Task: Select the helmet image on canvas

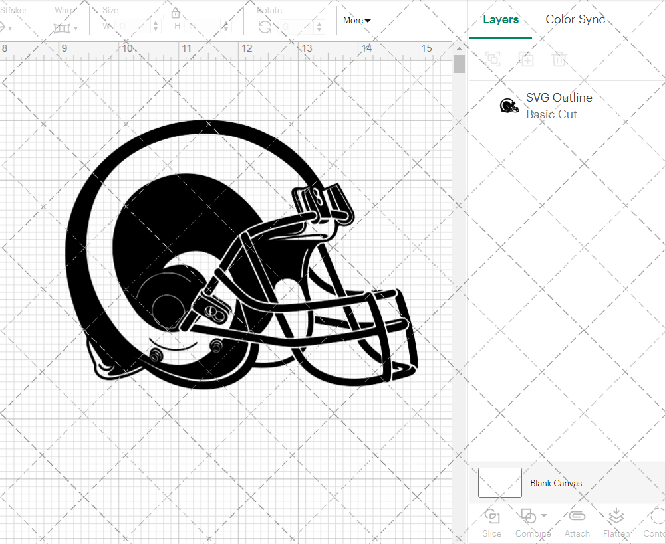Action: [x=242, y=254]
